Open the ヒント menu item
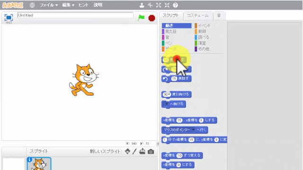The height and width of the screenshot is (170, 303). [83, 5]
